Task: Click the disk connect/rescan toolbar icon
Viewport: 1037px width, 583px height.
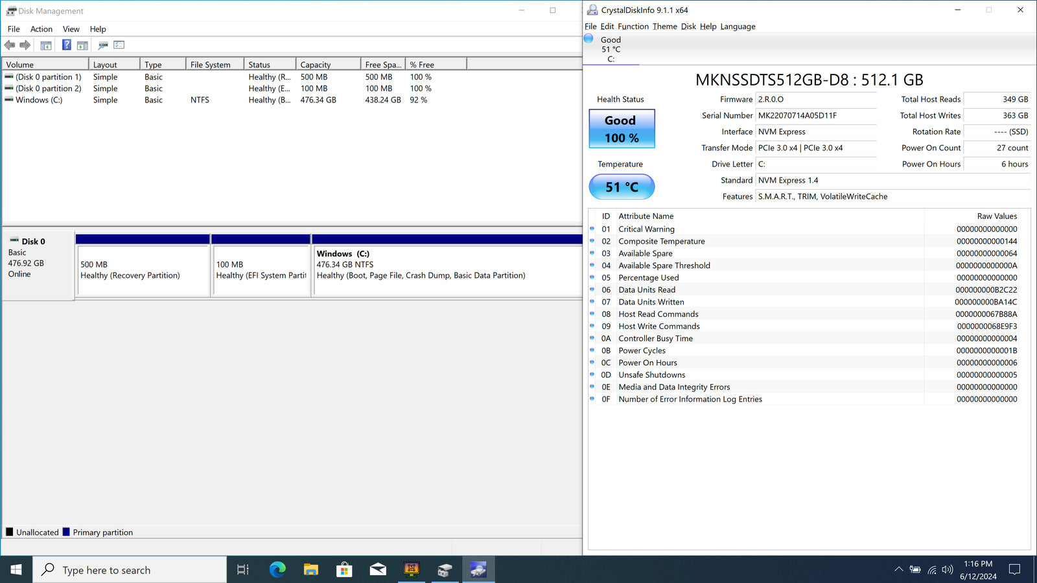Action: [103, 45]
